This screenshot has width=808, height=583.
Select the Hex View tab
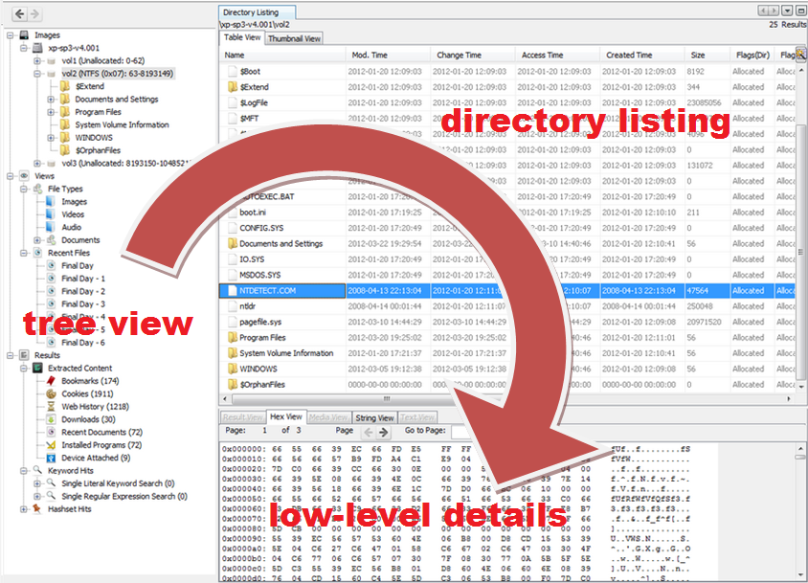click(x=286, y=416)
